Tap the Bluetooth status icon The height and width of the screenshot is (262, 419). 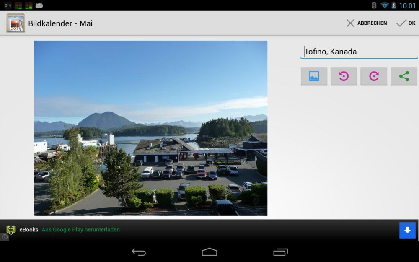coord(374,5)
